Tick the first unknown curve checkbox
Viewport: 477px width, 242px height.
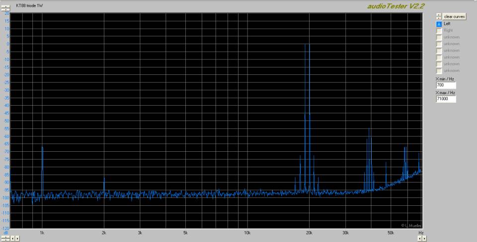point(439,37)
